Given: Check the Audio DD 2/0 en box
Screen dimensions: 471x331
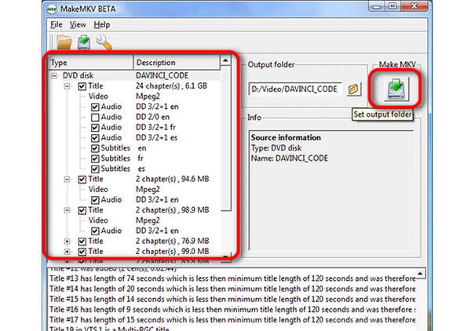Looking at the screenshot, I should [x=95, y=118].
